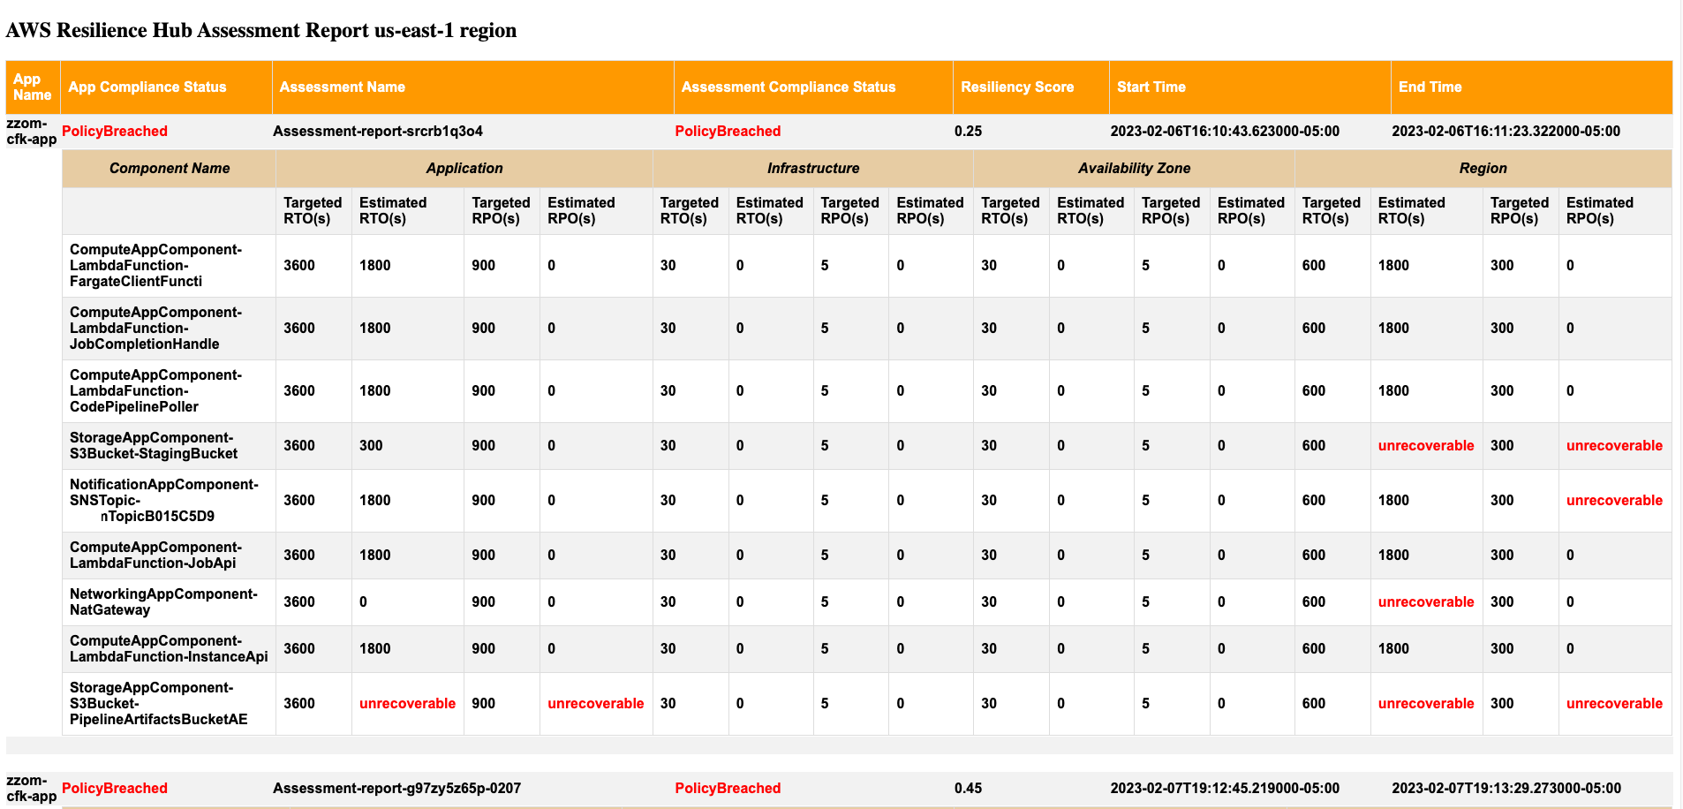The image size is (1683, 809).
Task: Click the Availability Zone group header
Action: [1134, 169]
